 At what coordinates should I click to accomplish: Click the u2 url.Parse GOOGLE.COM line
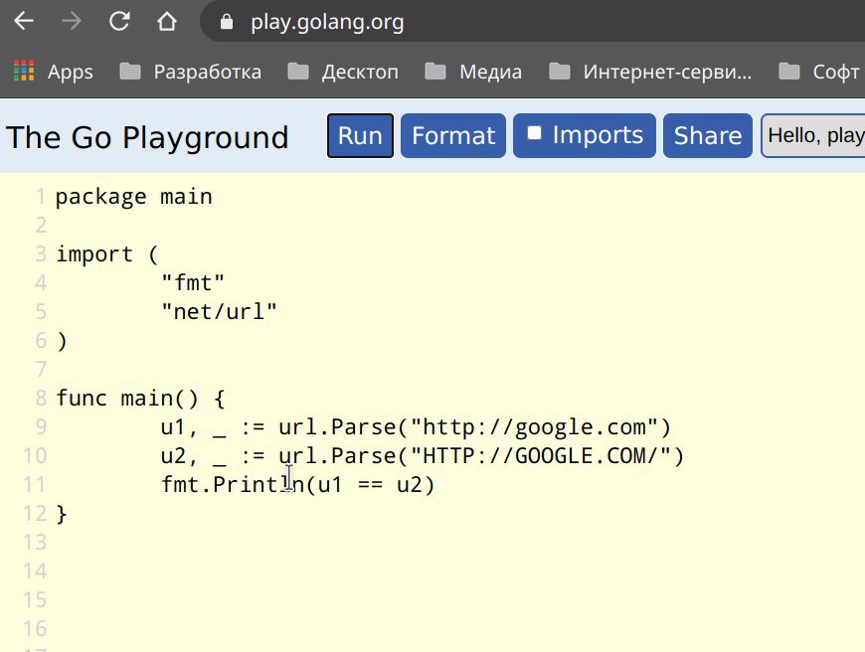coord(423,455)
